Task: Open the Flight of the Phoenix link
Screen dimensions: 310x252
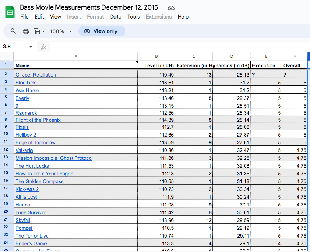Action: pyautogui.click(x=38, y=120)
